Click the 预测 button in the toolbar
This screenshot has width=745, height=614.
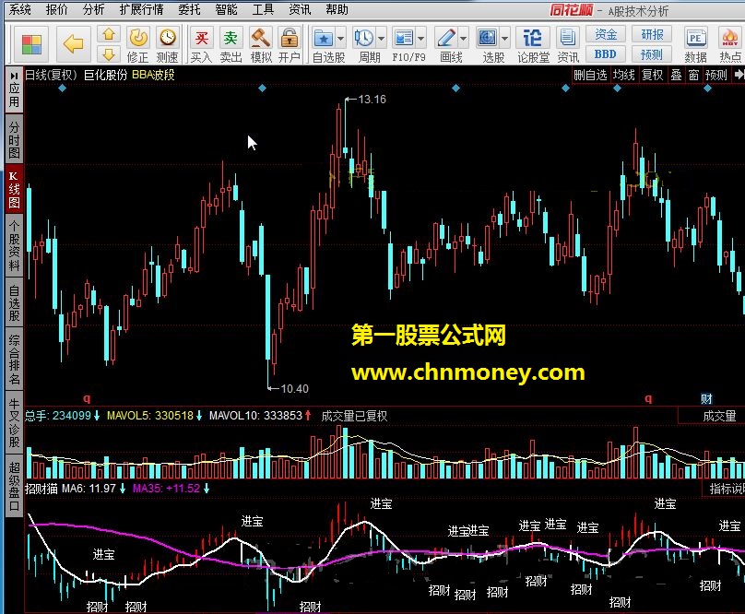pos(652,54)
